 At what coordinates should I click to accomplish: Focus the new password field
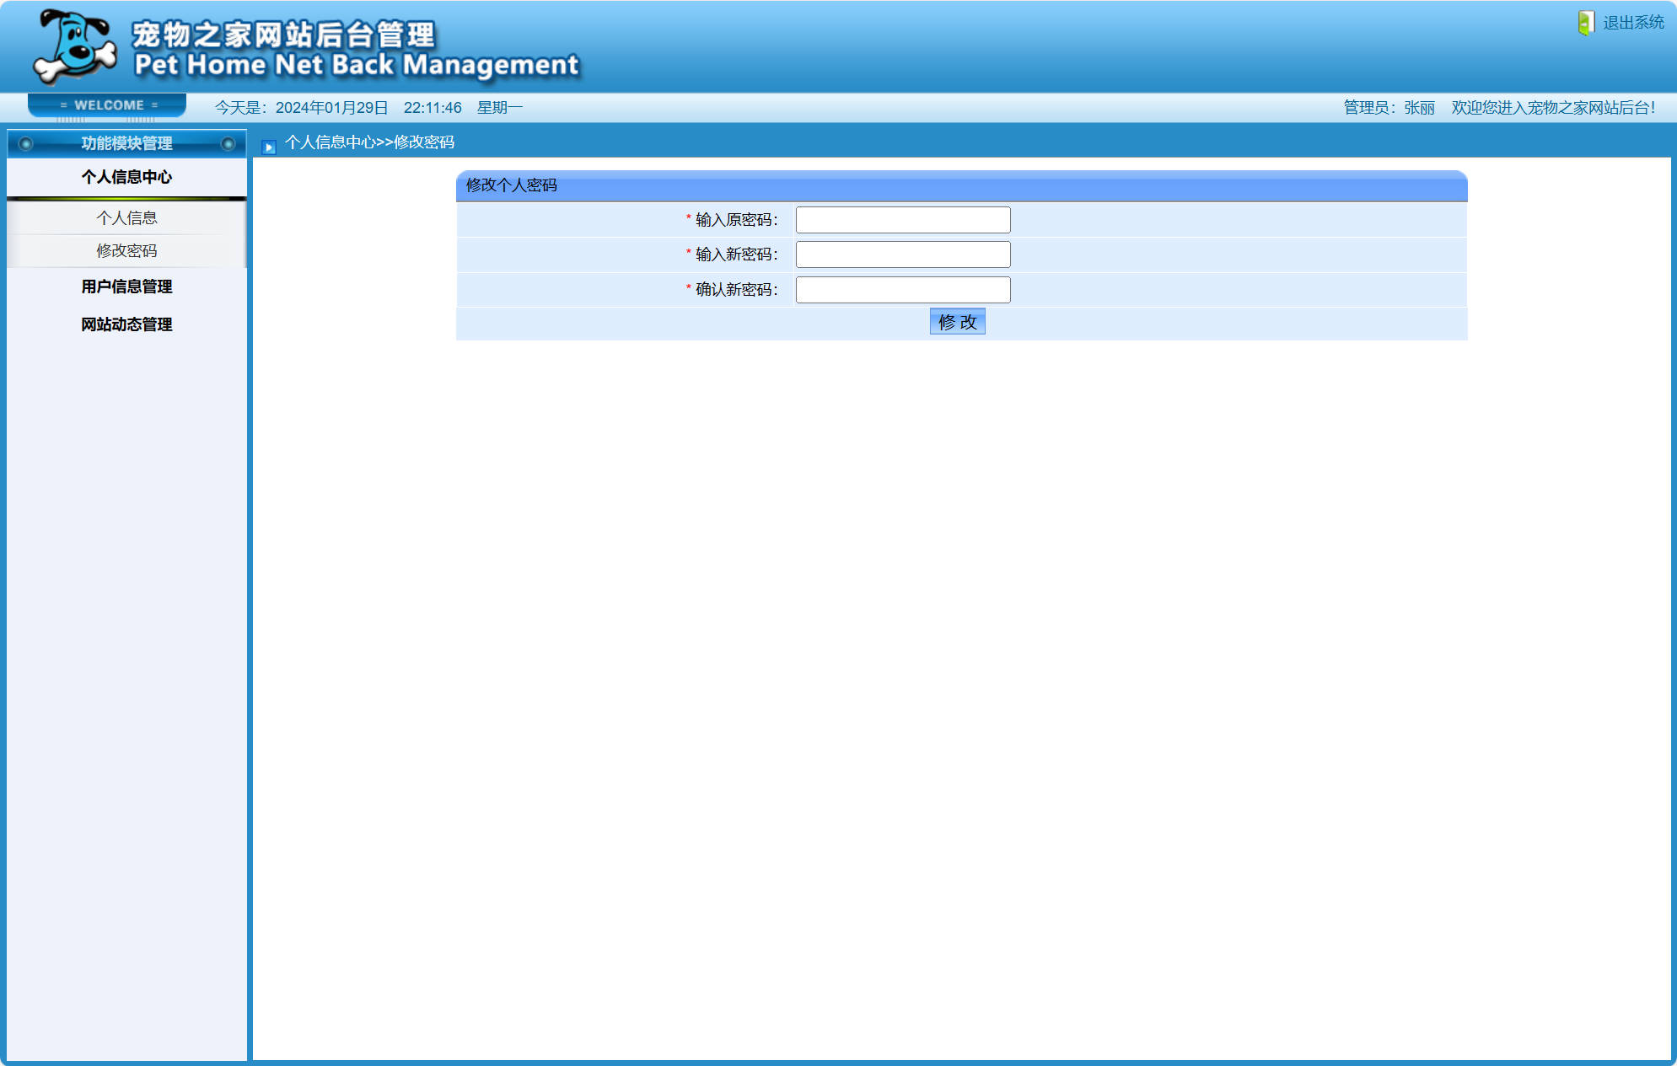[902, 254]
